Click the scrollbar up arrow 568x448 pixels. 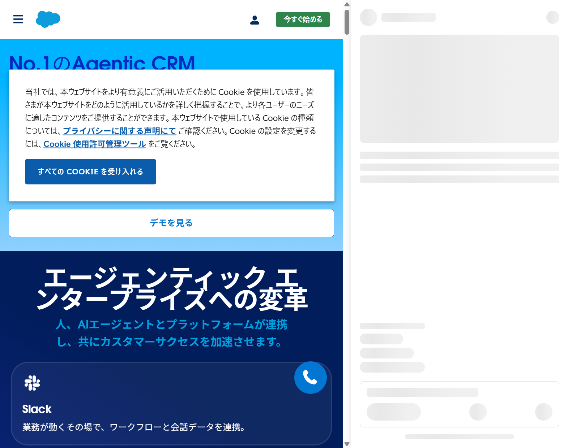click(x=347, y=4)
